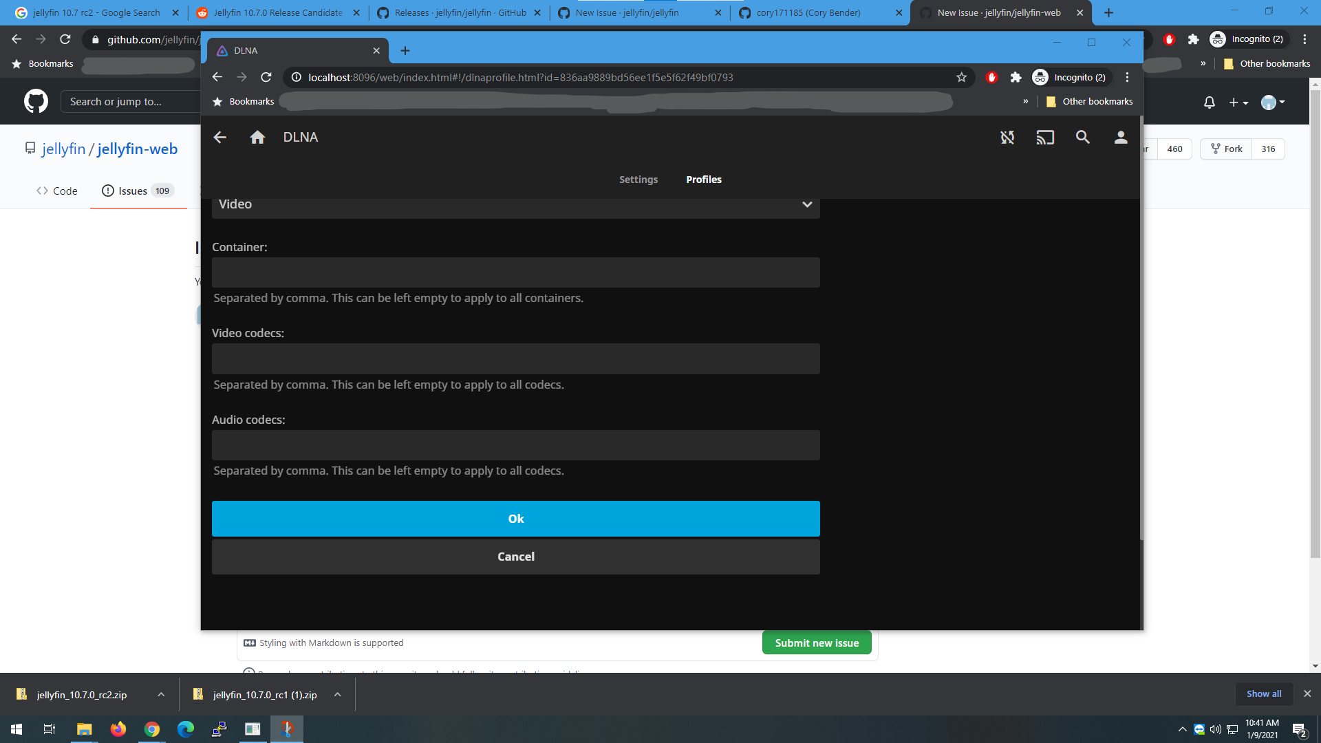
Task: Click inside the Container input field
Action: pos(516,272)
